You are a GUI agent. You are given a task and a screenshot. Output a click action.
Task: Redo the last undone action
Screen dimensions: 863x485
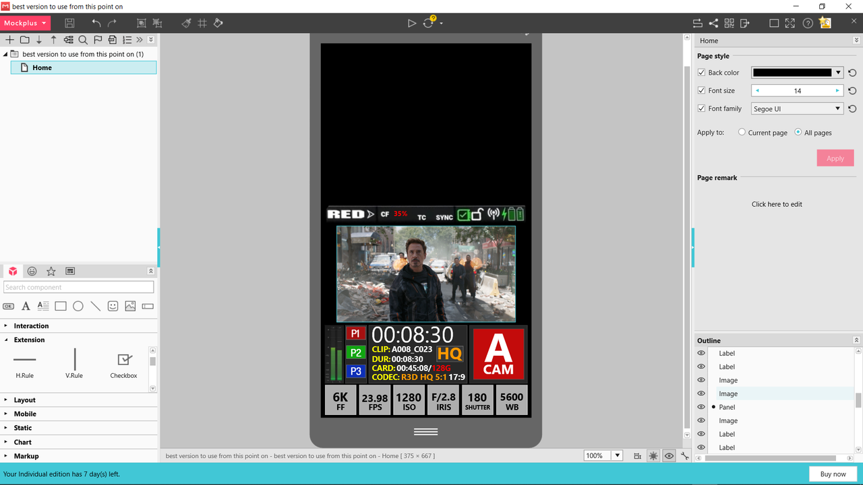(113, 23)
